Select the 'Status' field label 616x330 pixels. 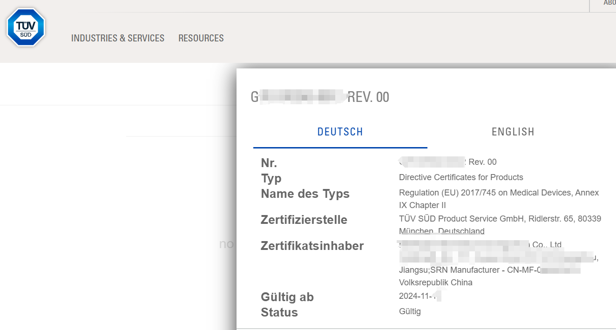click(279, 312)
